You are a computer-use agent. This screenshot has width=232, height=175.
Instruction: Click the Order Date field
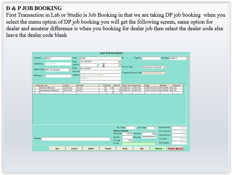(58, 64)
